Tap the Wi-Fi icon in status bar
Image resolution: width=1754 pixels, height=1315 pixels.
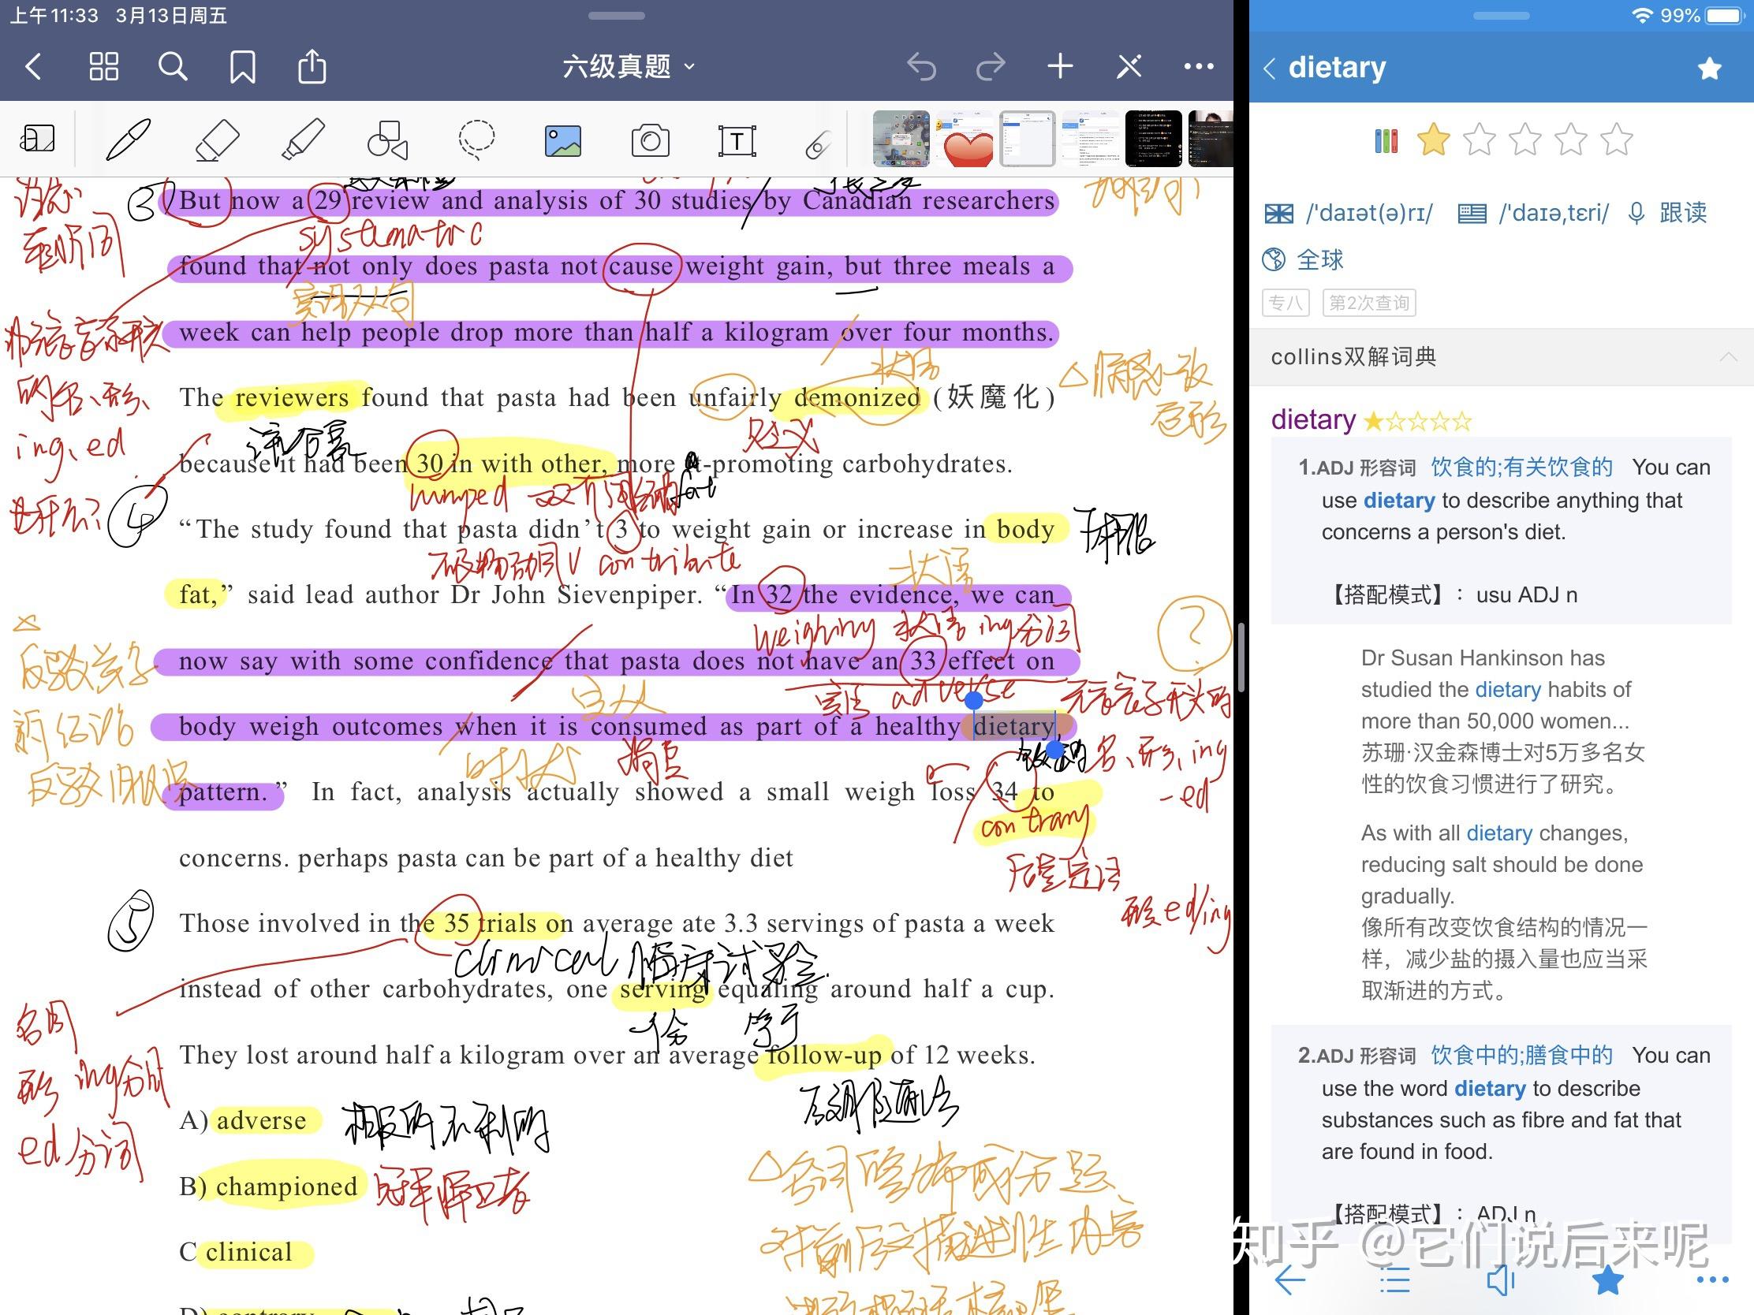(x=1641, y=15)
